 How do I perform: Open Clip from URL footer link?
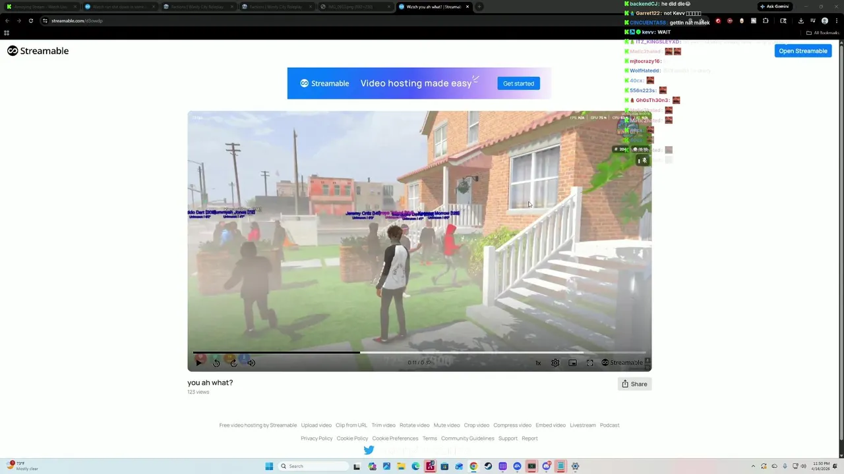click(x=351, y=425)
